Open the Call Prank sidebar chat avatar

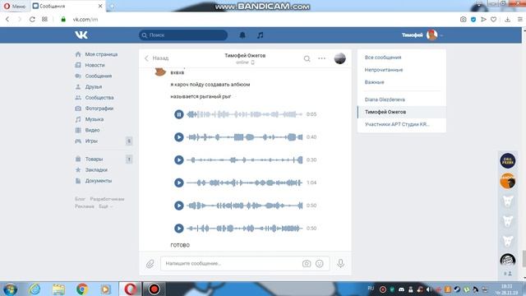pyautogui.click(x=508, y=161)
